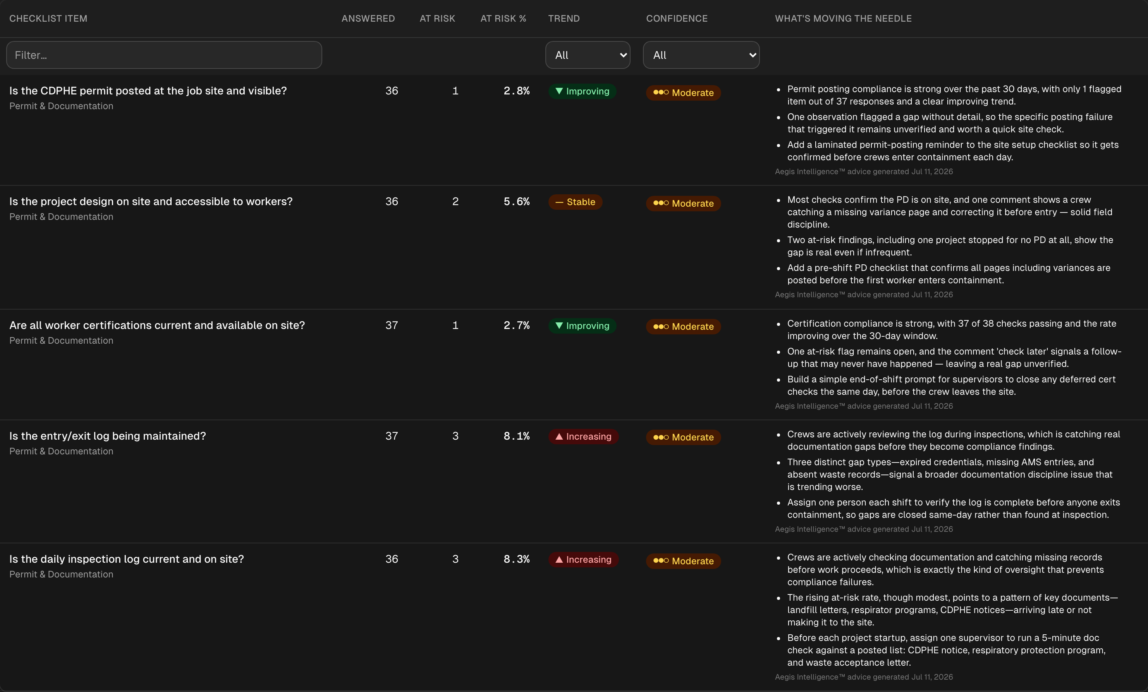Click the Moderate confidence badge on project design row
Screen dimensions: 1148x692
pyautogui.click(x=683, y=204)
